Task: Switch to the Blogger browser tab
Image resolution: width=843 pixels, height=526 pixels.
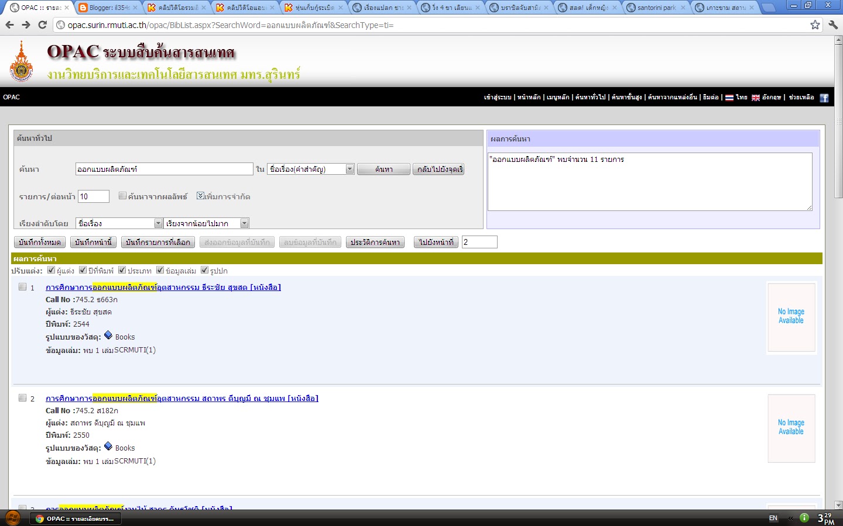Action: (108, 8)
